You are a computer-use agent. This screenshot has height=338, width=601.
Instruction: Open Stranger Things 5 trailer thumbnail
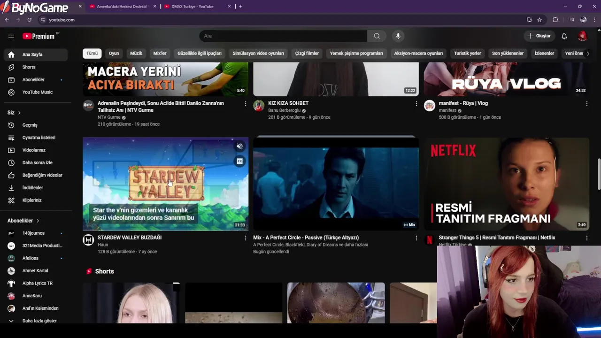click(x=506, y=184)
